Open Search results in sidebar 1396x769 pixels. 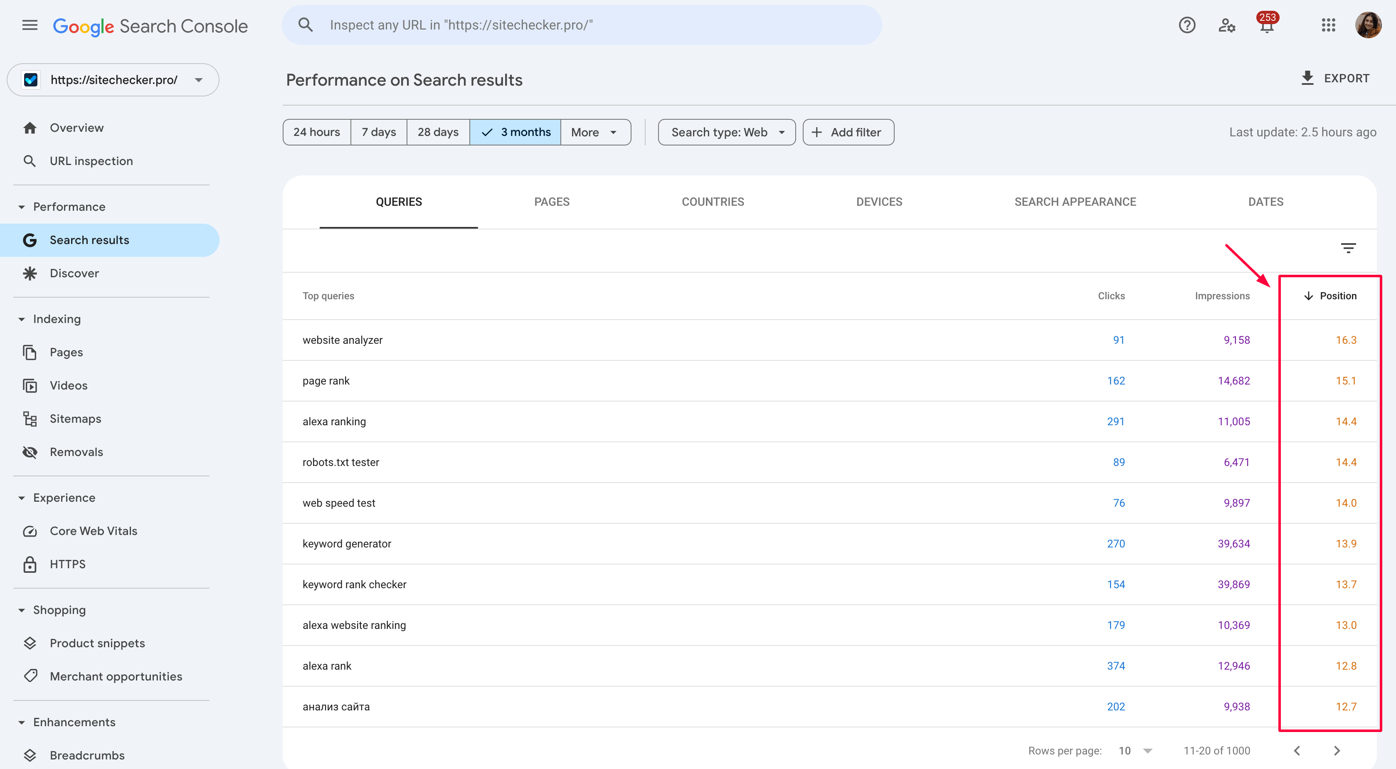pyautogui.click(x=109, y=240)
